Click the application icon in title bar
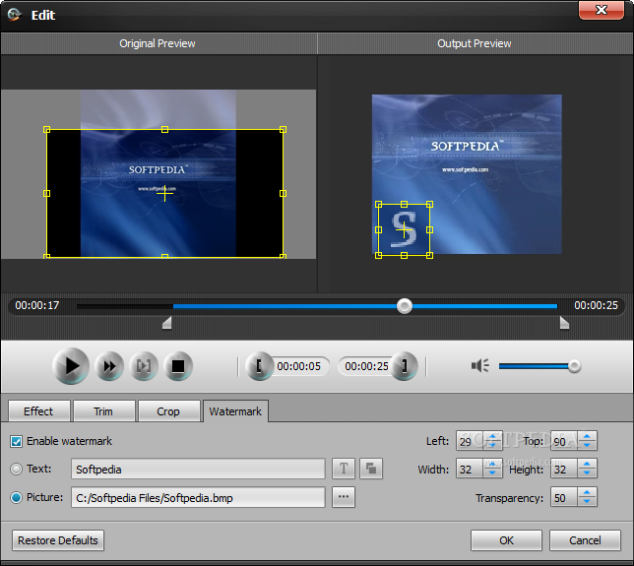Screen dimensions: 634x566 [x=14, y=15]
